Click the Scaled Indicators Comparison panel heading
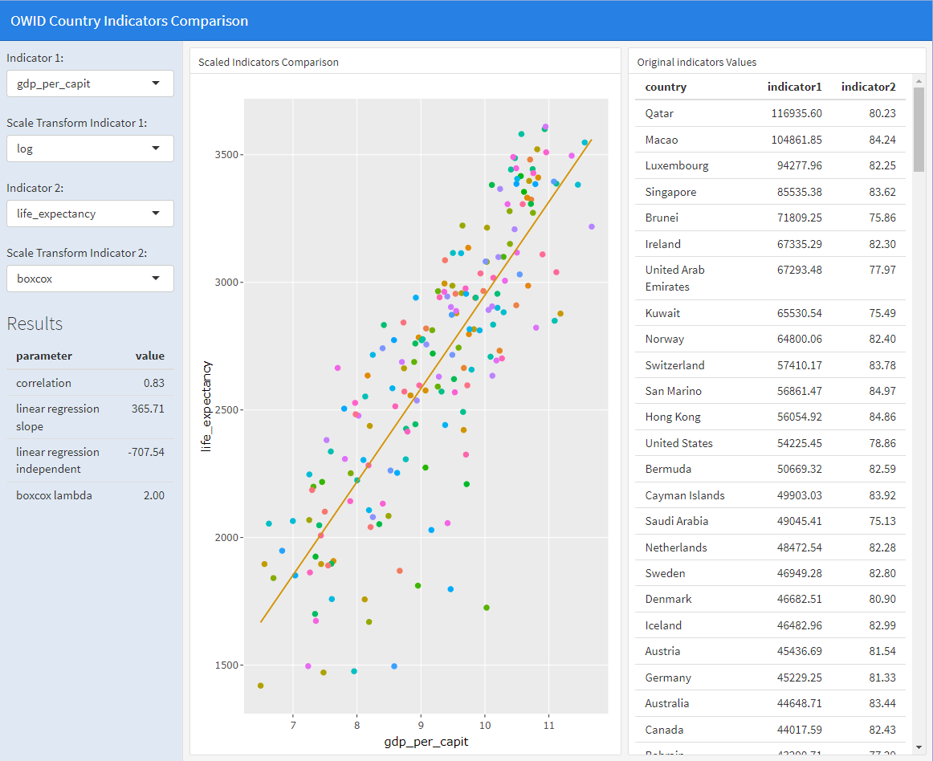This screenshot has width=933, height=761. point(268,62)
